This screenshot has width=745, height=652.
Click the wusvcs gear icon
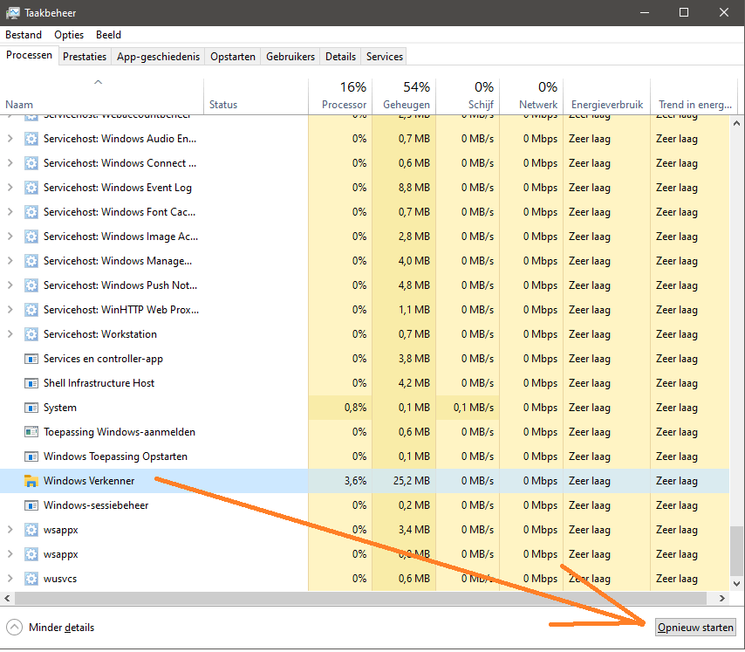pos(31,579)
